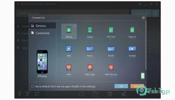Click the Paste URL here field
Screen dimensions: 175x100
[72, 13]
